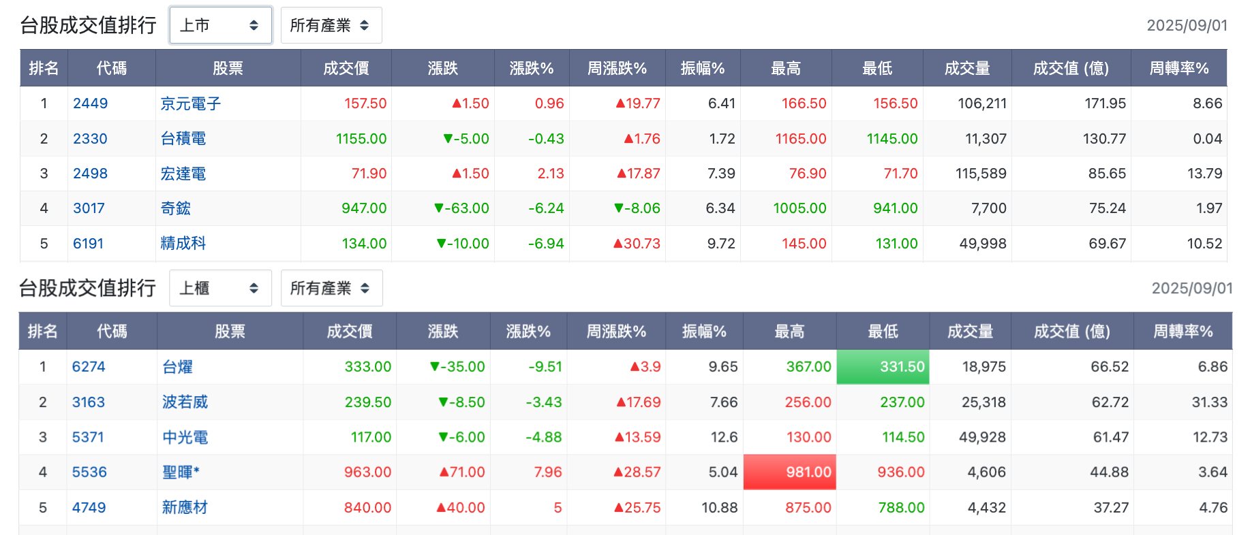The image size is (1250, 535).
Task: Click 台燿 change percent -9.51
Action: [x=545, y=367]
